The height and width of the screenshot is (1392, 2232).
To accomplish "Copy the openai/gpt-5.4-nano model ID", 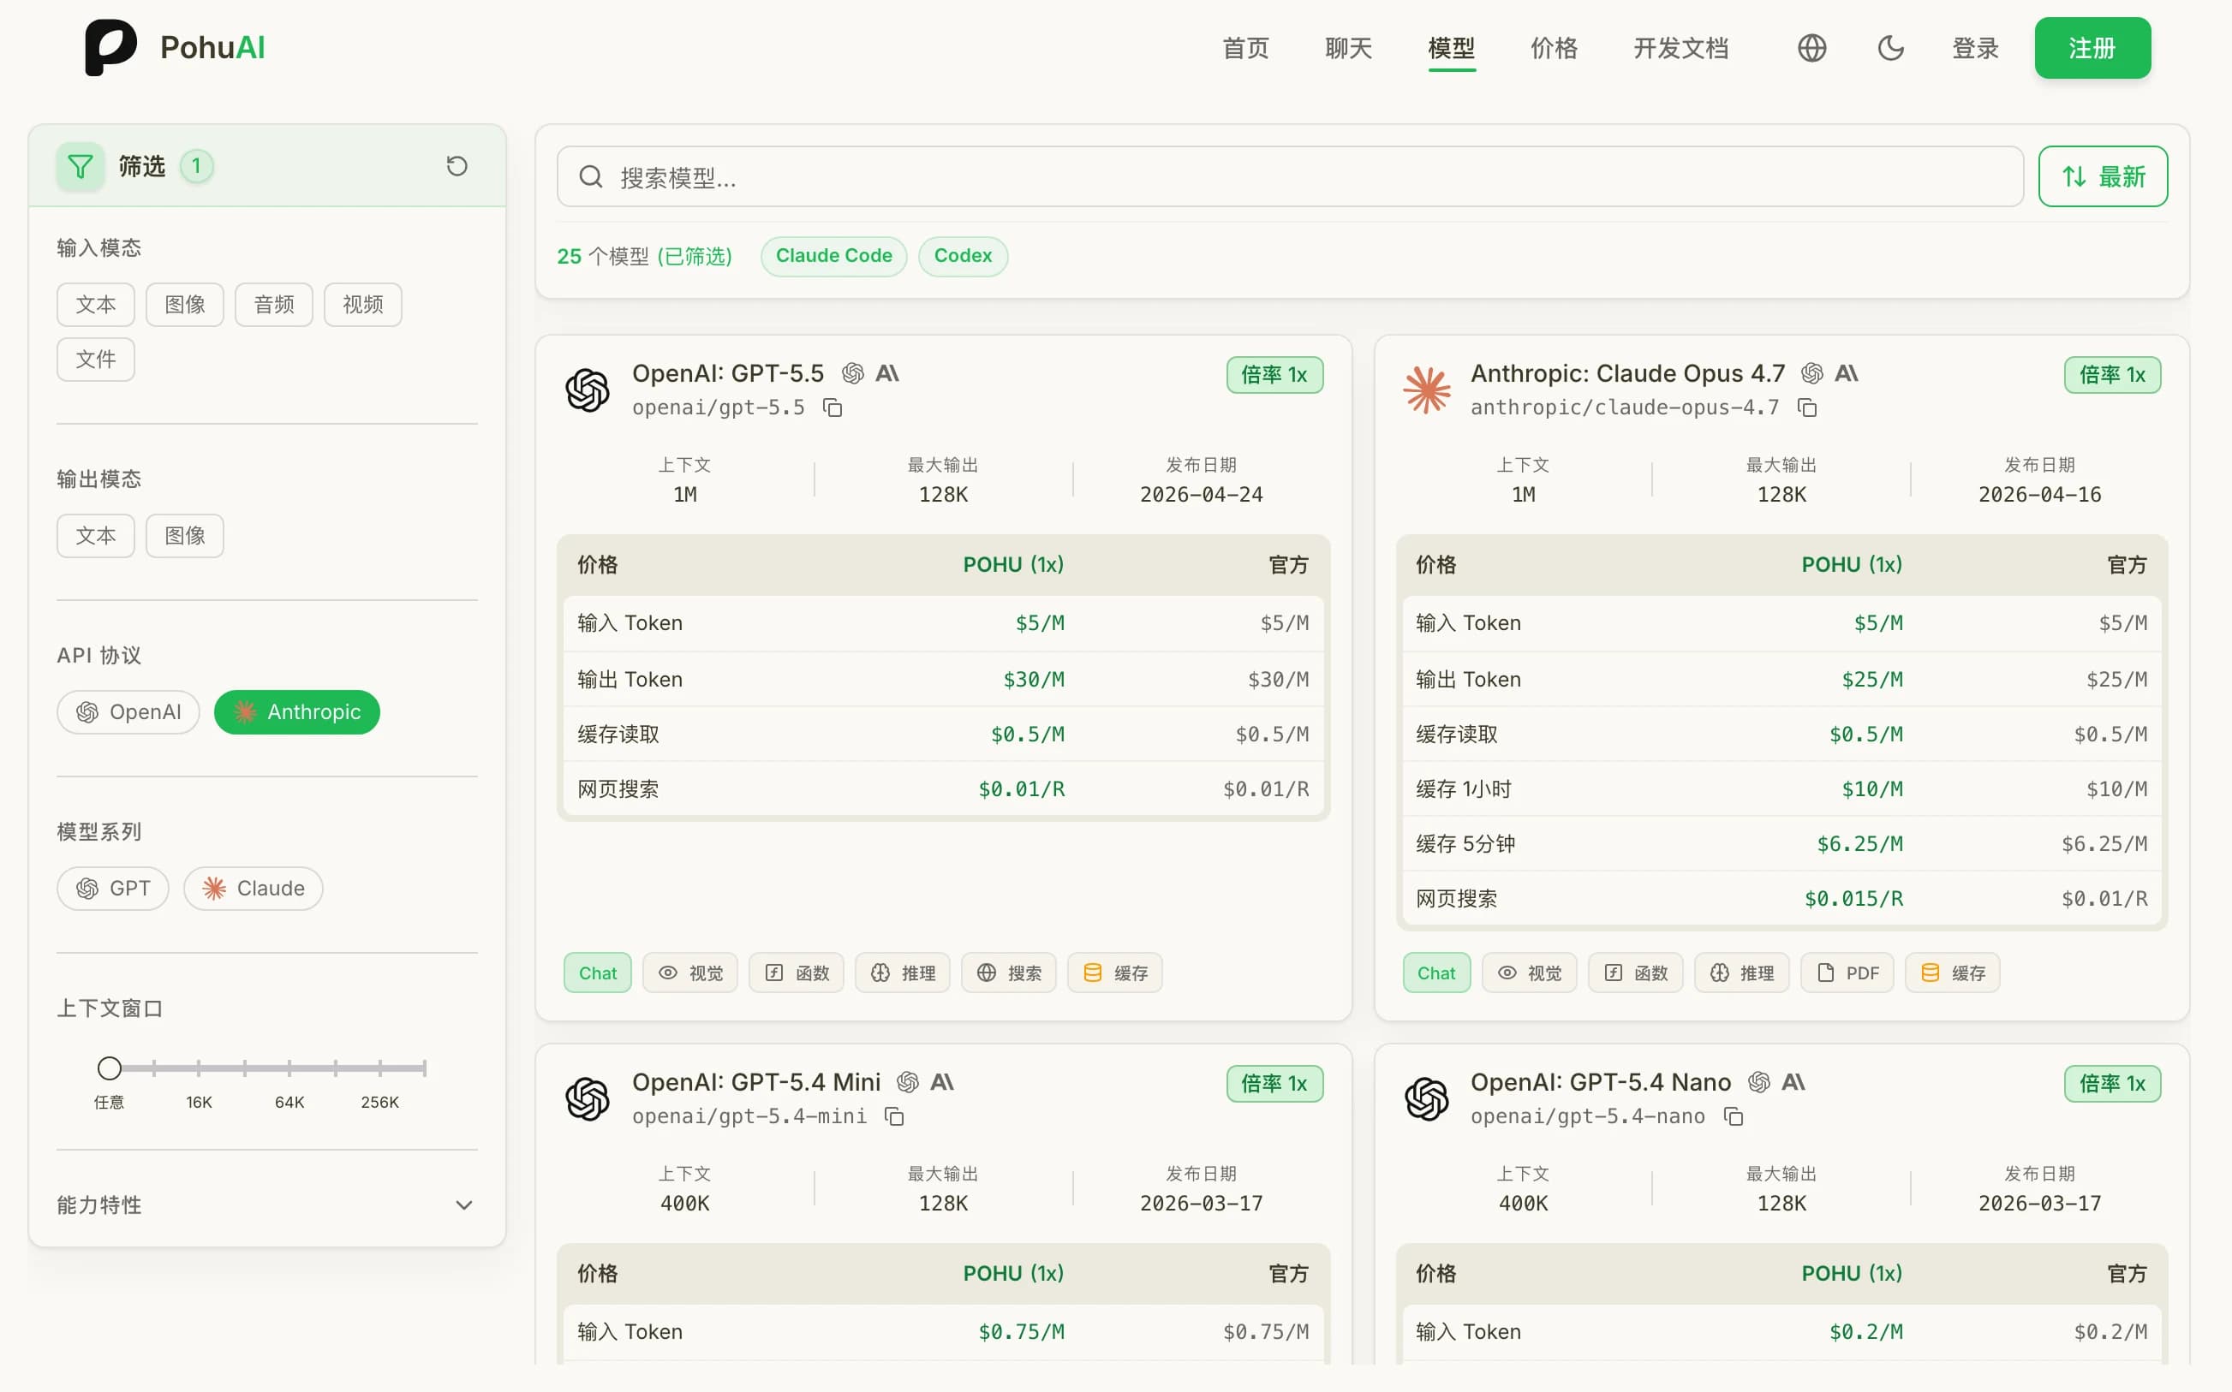I will (x=1733, y=1116).
